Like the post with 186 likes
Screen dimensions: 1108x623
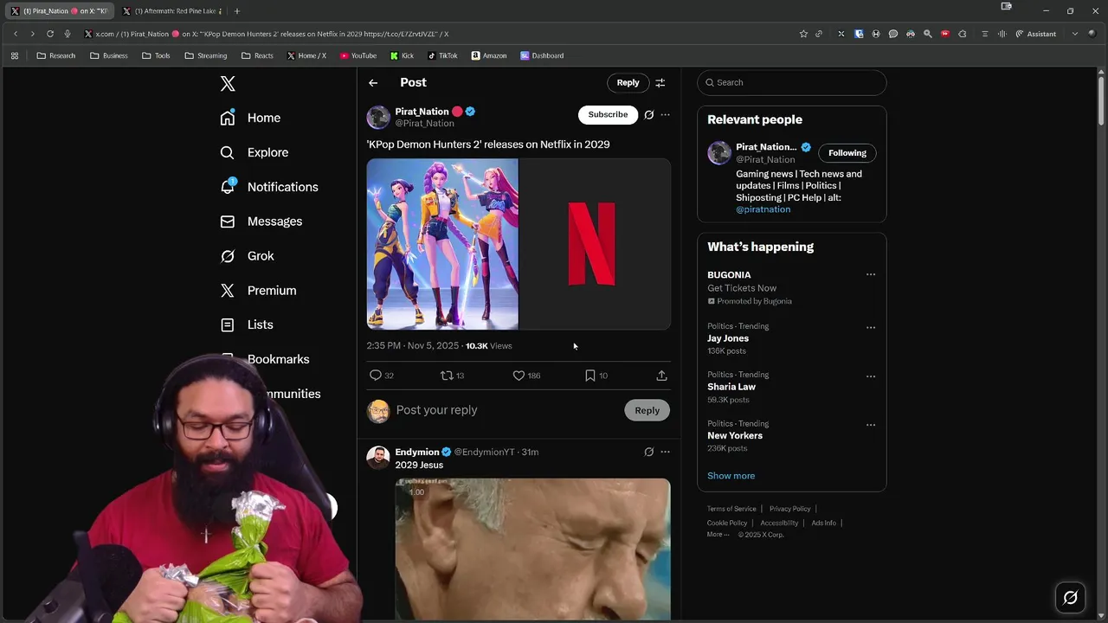[526, 376]
